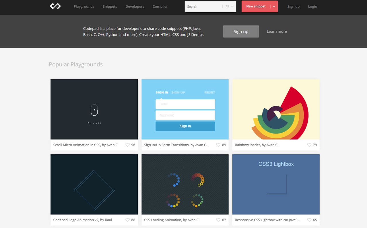This screenshot has height=228, width=367.
Task: Click the Email field in the form preview
Action: tap(185, 104)
